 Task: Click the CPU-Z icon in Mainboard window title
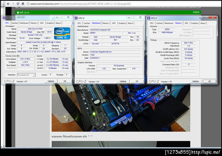pyautogui.click(x=76, y=18)
